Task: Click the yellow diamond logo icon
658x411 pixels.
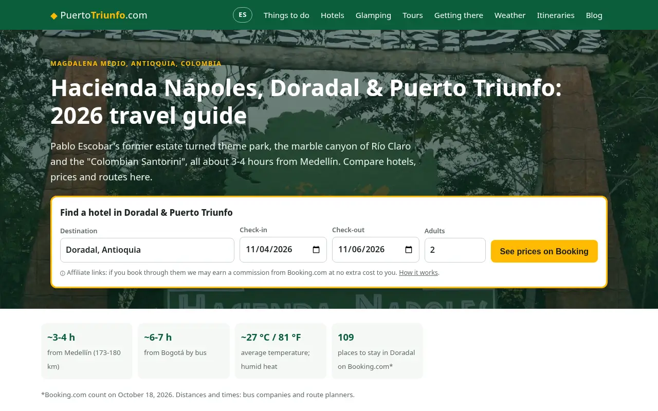Action: [x=54, y=15]
